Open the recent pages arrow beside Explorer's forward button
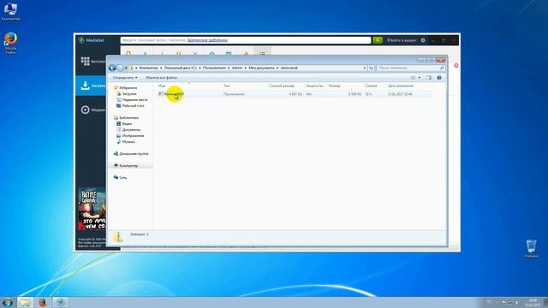 [126, 68]
